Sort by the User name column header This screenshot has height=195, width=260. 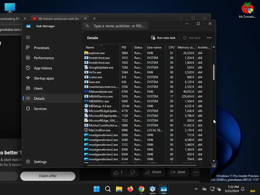(x=155, y=47)
